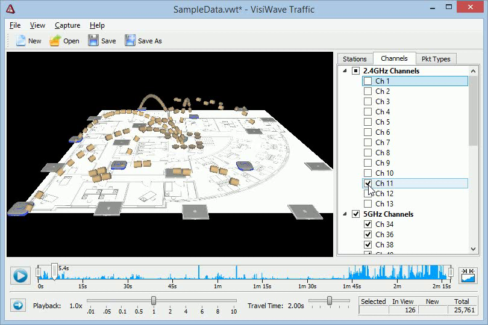
Task: Click the 1m label on the timeline
Action: (218, 286)
